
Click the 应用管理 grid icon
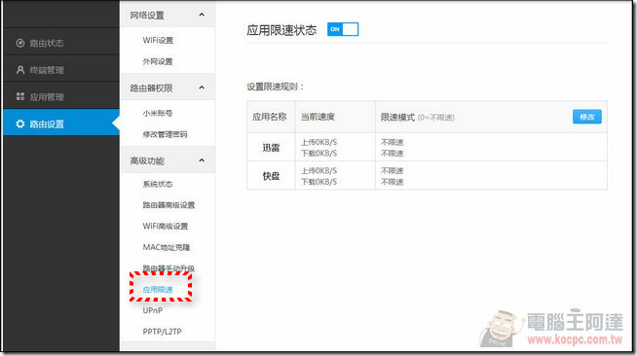(x=19, y=96)
